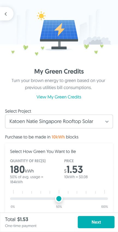Screen dimensions: 118x232
Task: Tap the 180 kWh quantity value
Action: click(22, 169)
